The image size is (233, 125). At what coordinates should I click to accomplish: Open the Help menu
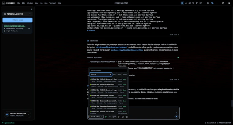[x=59, y=3]
